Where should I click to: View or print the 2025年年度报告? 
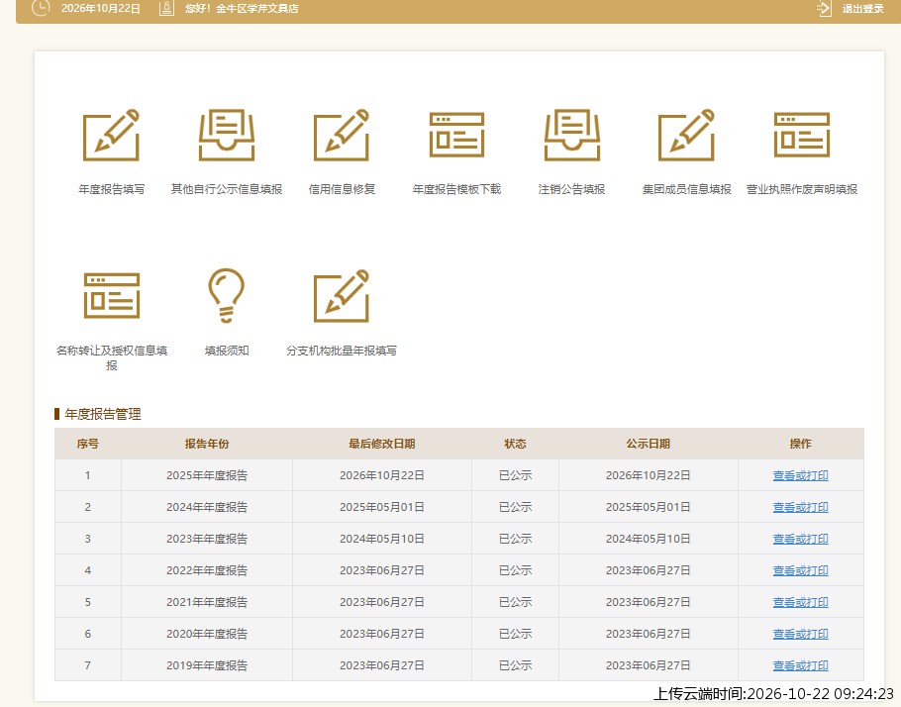coord(800,475)
